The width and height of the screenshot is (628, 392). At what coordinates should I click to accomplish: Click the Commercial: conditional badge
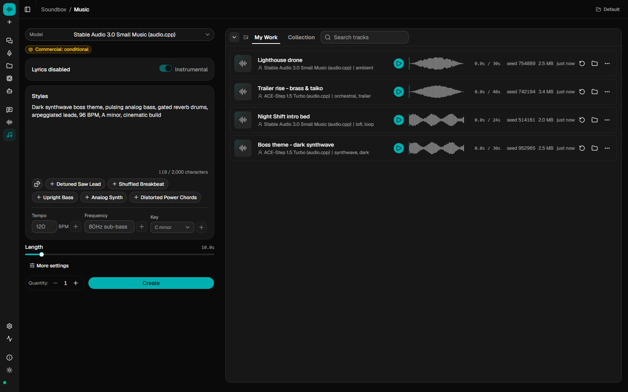click(x=58, y=49)
